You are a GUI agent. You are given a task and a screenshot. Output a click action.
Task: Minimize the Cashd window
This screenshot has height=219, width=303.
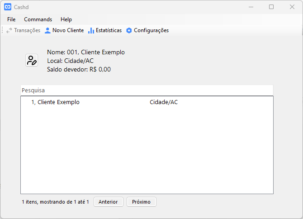pos(251,7)
